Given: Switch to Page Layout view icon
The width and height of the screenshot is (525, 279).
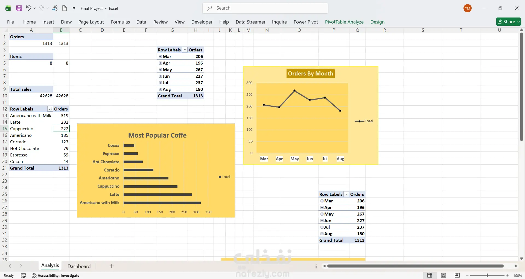Looking at the screenshot, I should pos(444,275).
